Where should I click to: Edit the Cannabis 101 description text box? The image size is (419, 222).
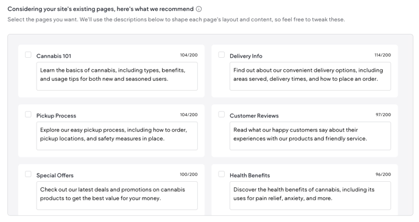pyautogui.click(x=117, y=76)
